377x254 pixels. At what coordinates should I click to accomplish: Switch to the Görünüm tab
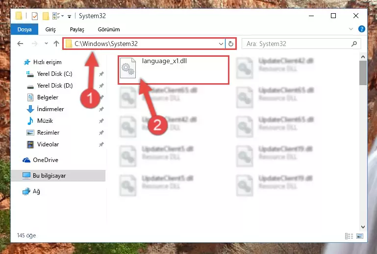click(109, 29)
